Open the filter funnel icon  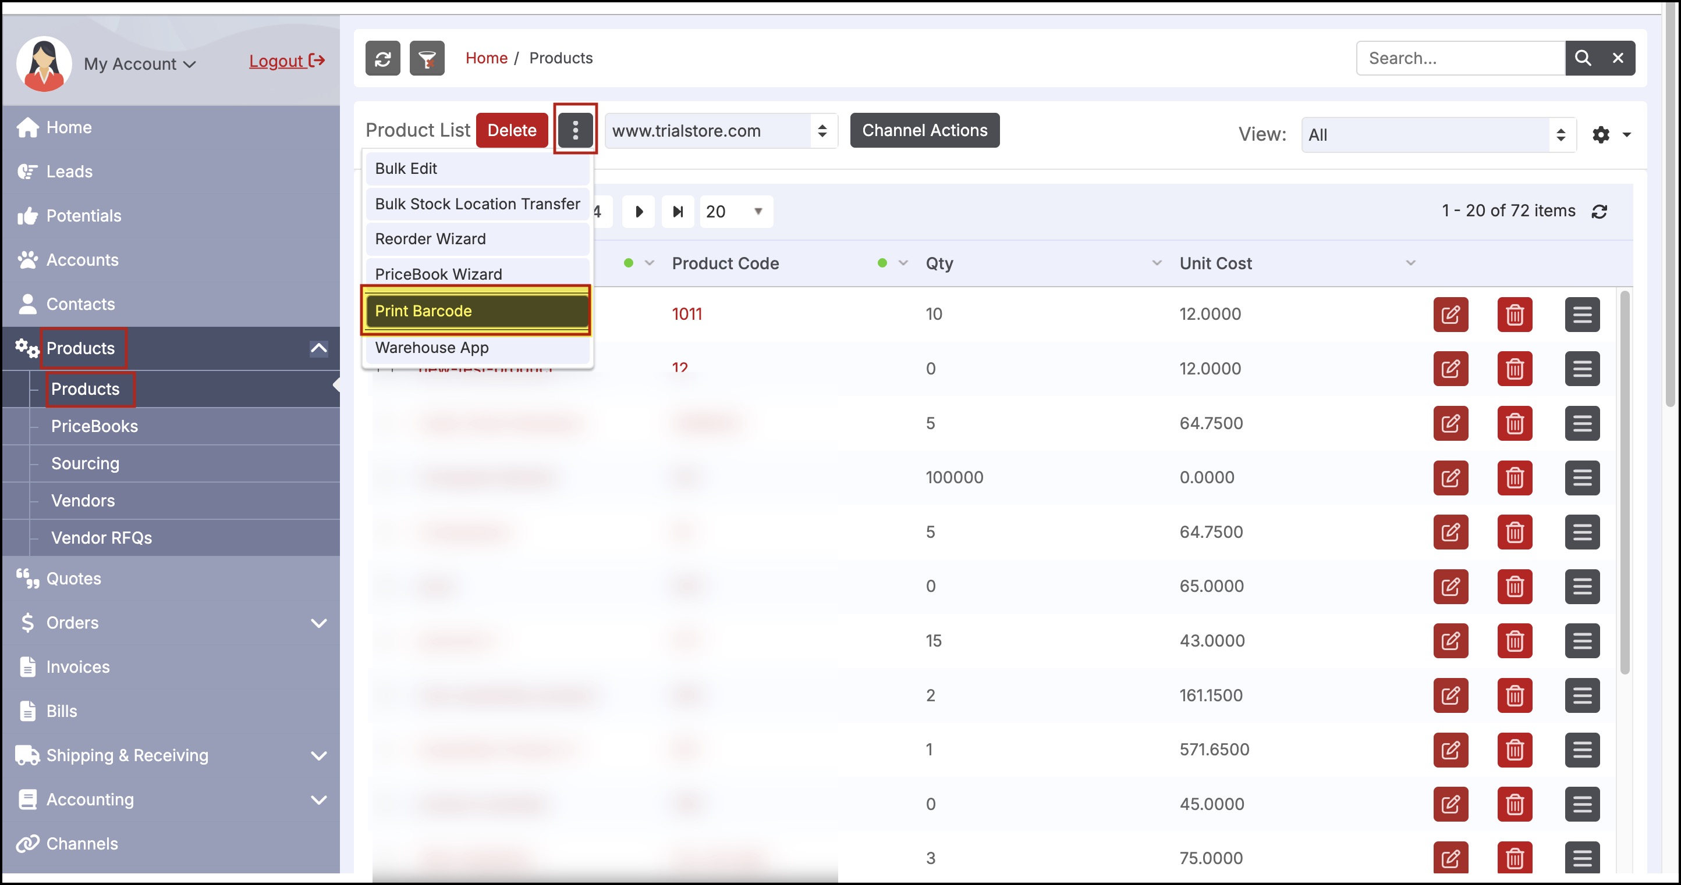[427, 59]
